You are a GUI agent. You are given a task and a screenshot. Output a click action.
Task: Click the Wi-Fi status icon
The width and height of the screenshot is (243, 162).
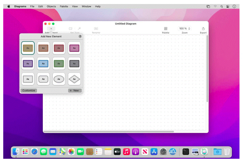point(215,6)
